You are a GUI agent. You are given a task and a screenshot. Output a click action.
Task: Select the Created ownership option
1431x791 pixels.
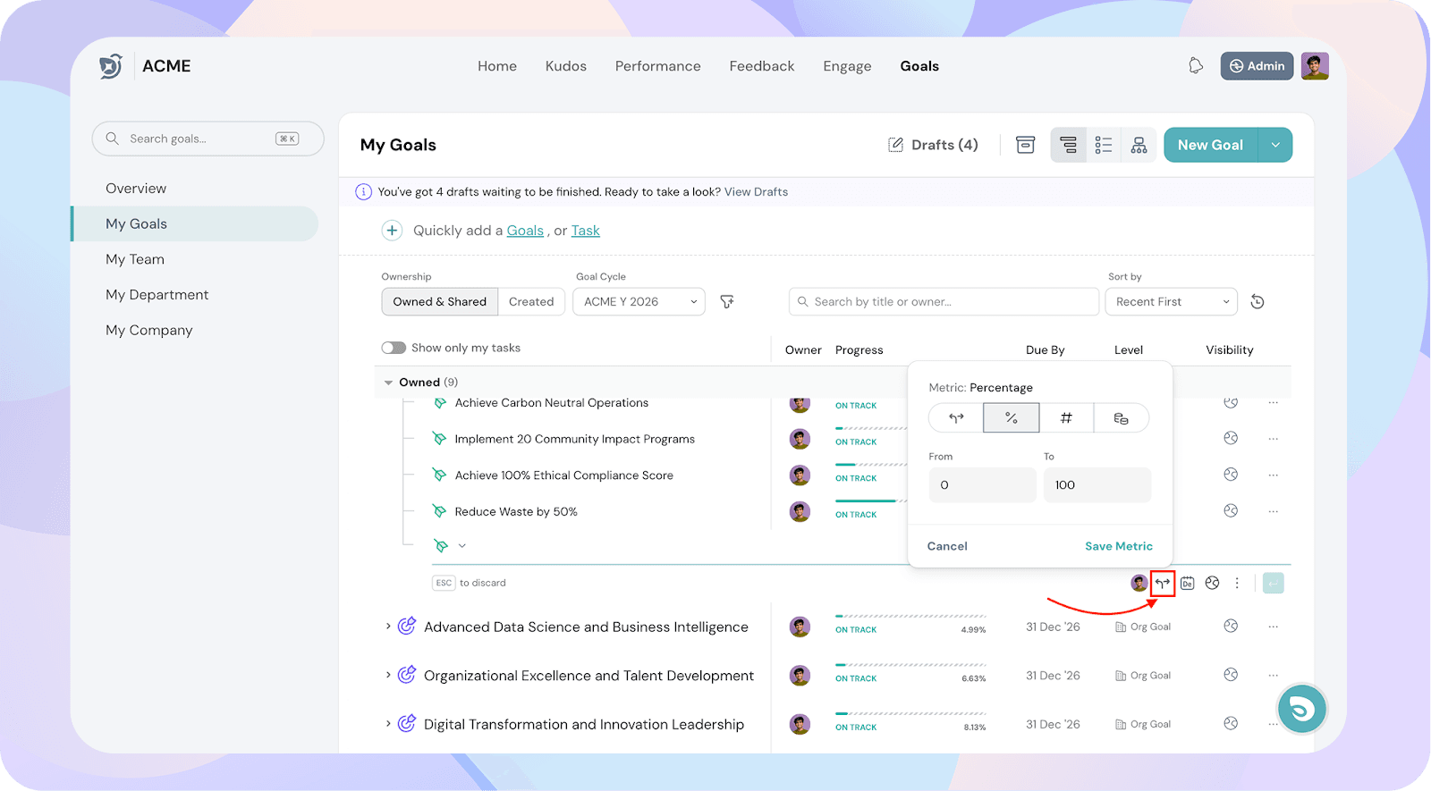(x=531, y=302)
